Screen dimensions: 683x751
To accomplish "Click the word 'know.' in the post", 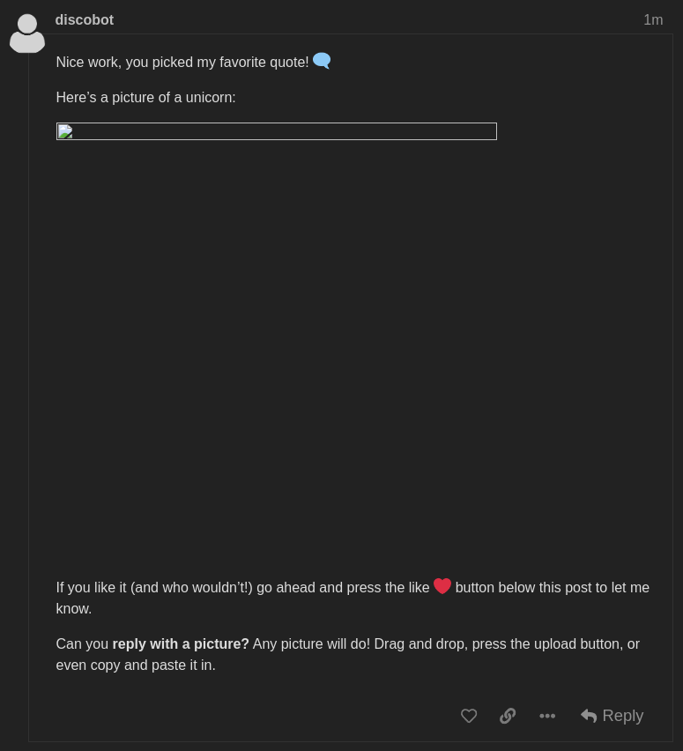I will pyautogui.click(x=74, y=608).
